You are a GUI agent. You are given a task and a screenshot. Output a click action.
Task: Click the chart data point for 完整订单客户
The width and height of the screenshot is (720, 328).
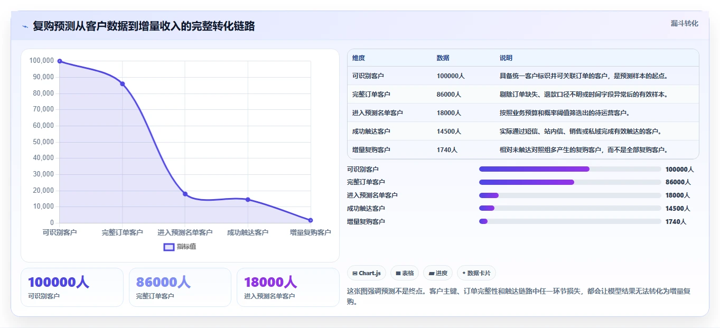tap(123, 84)
